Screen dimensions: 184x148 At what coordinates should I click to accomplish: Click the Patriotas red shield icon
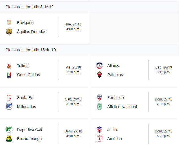coord(100,75)
